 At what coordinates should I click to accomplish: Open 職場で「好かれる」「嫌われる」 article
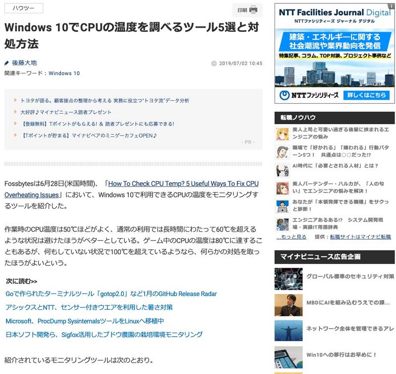pyautogui.click(x=340, y=151)
